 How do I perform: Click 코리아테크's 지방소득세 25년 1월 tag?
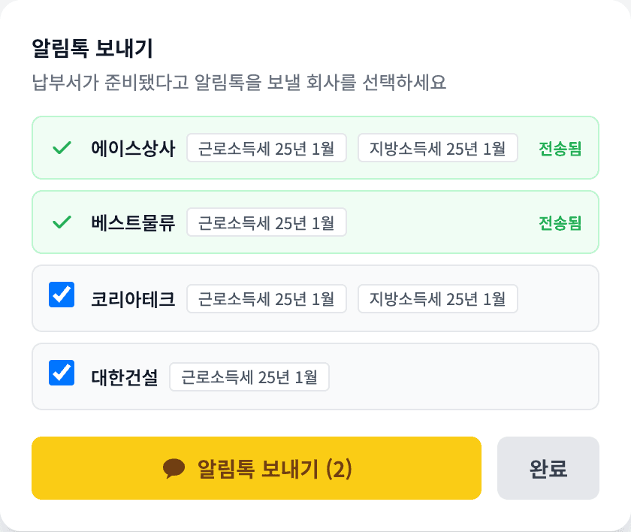click(437, 298)
